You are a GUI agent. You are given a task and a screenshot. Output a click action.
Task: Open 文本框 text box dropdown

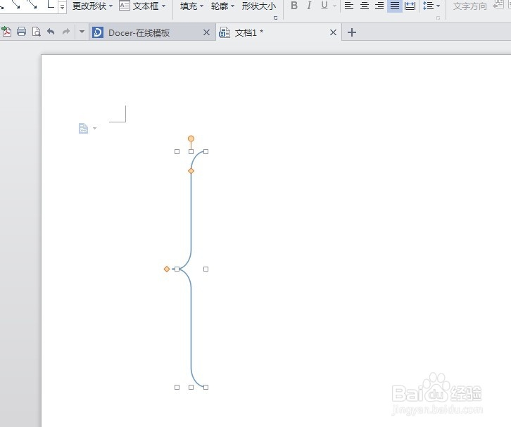142,6
